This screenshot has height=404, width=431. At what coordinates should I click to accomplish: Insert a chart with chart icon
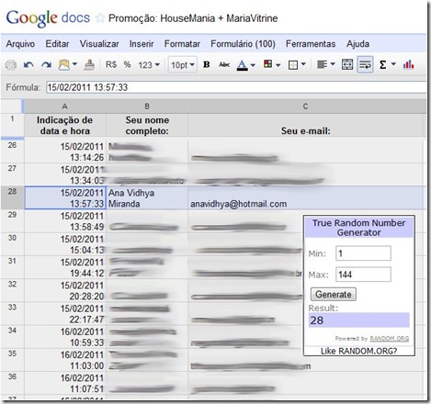pos(409,64)
